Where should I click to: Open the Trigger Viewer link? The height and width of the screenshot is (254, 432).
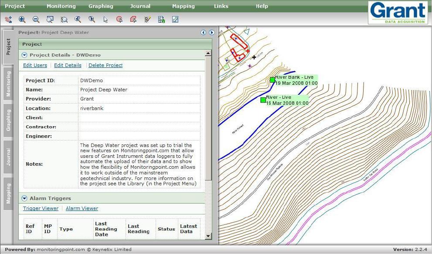pos(41,208)
